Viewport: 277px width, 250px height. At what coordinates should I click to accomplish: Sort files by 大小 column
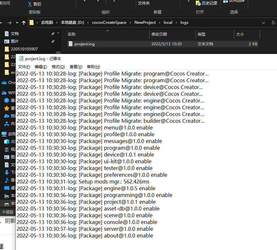240,34
